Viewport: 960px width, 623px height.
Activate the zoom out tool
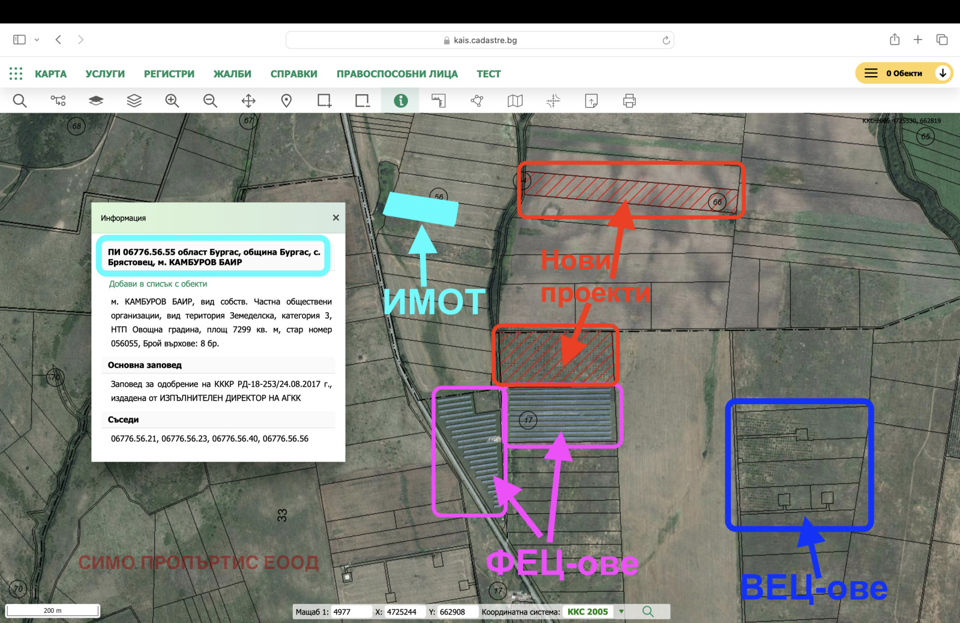pos(210,100)
